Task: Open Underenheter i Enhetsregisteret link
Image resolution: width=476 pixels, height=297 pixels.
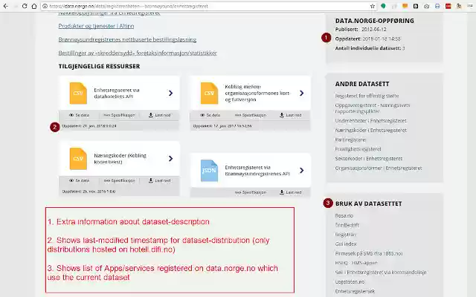Action: 370,120
